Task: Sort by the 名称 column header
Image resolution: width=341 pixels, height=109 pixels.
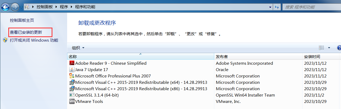Action: [140, 57]
